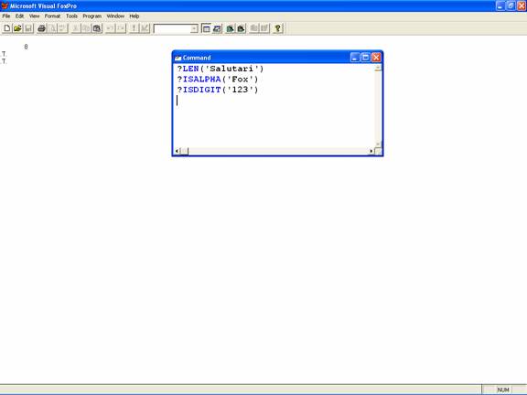This screenshot has width=527, height=395.
Task: Click the Form wizard toolbar icon
Action: coord(231,28)
